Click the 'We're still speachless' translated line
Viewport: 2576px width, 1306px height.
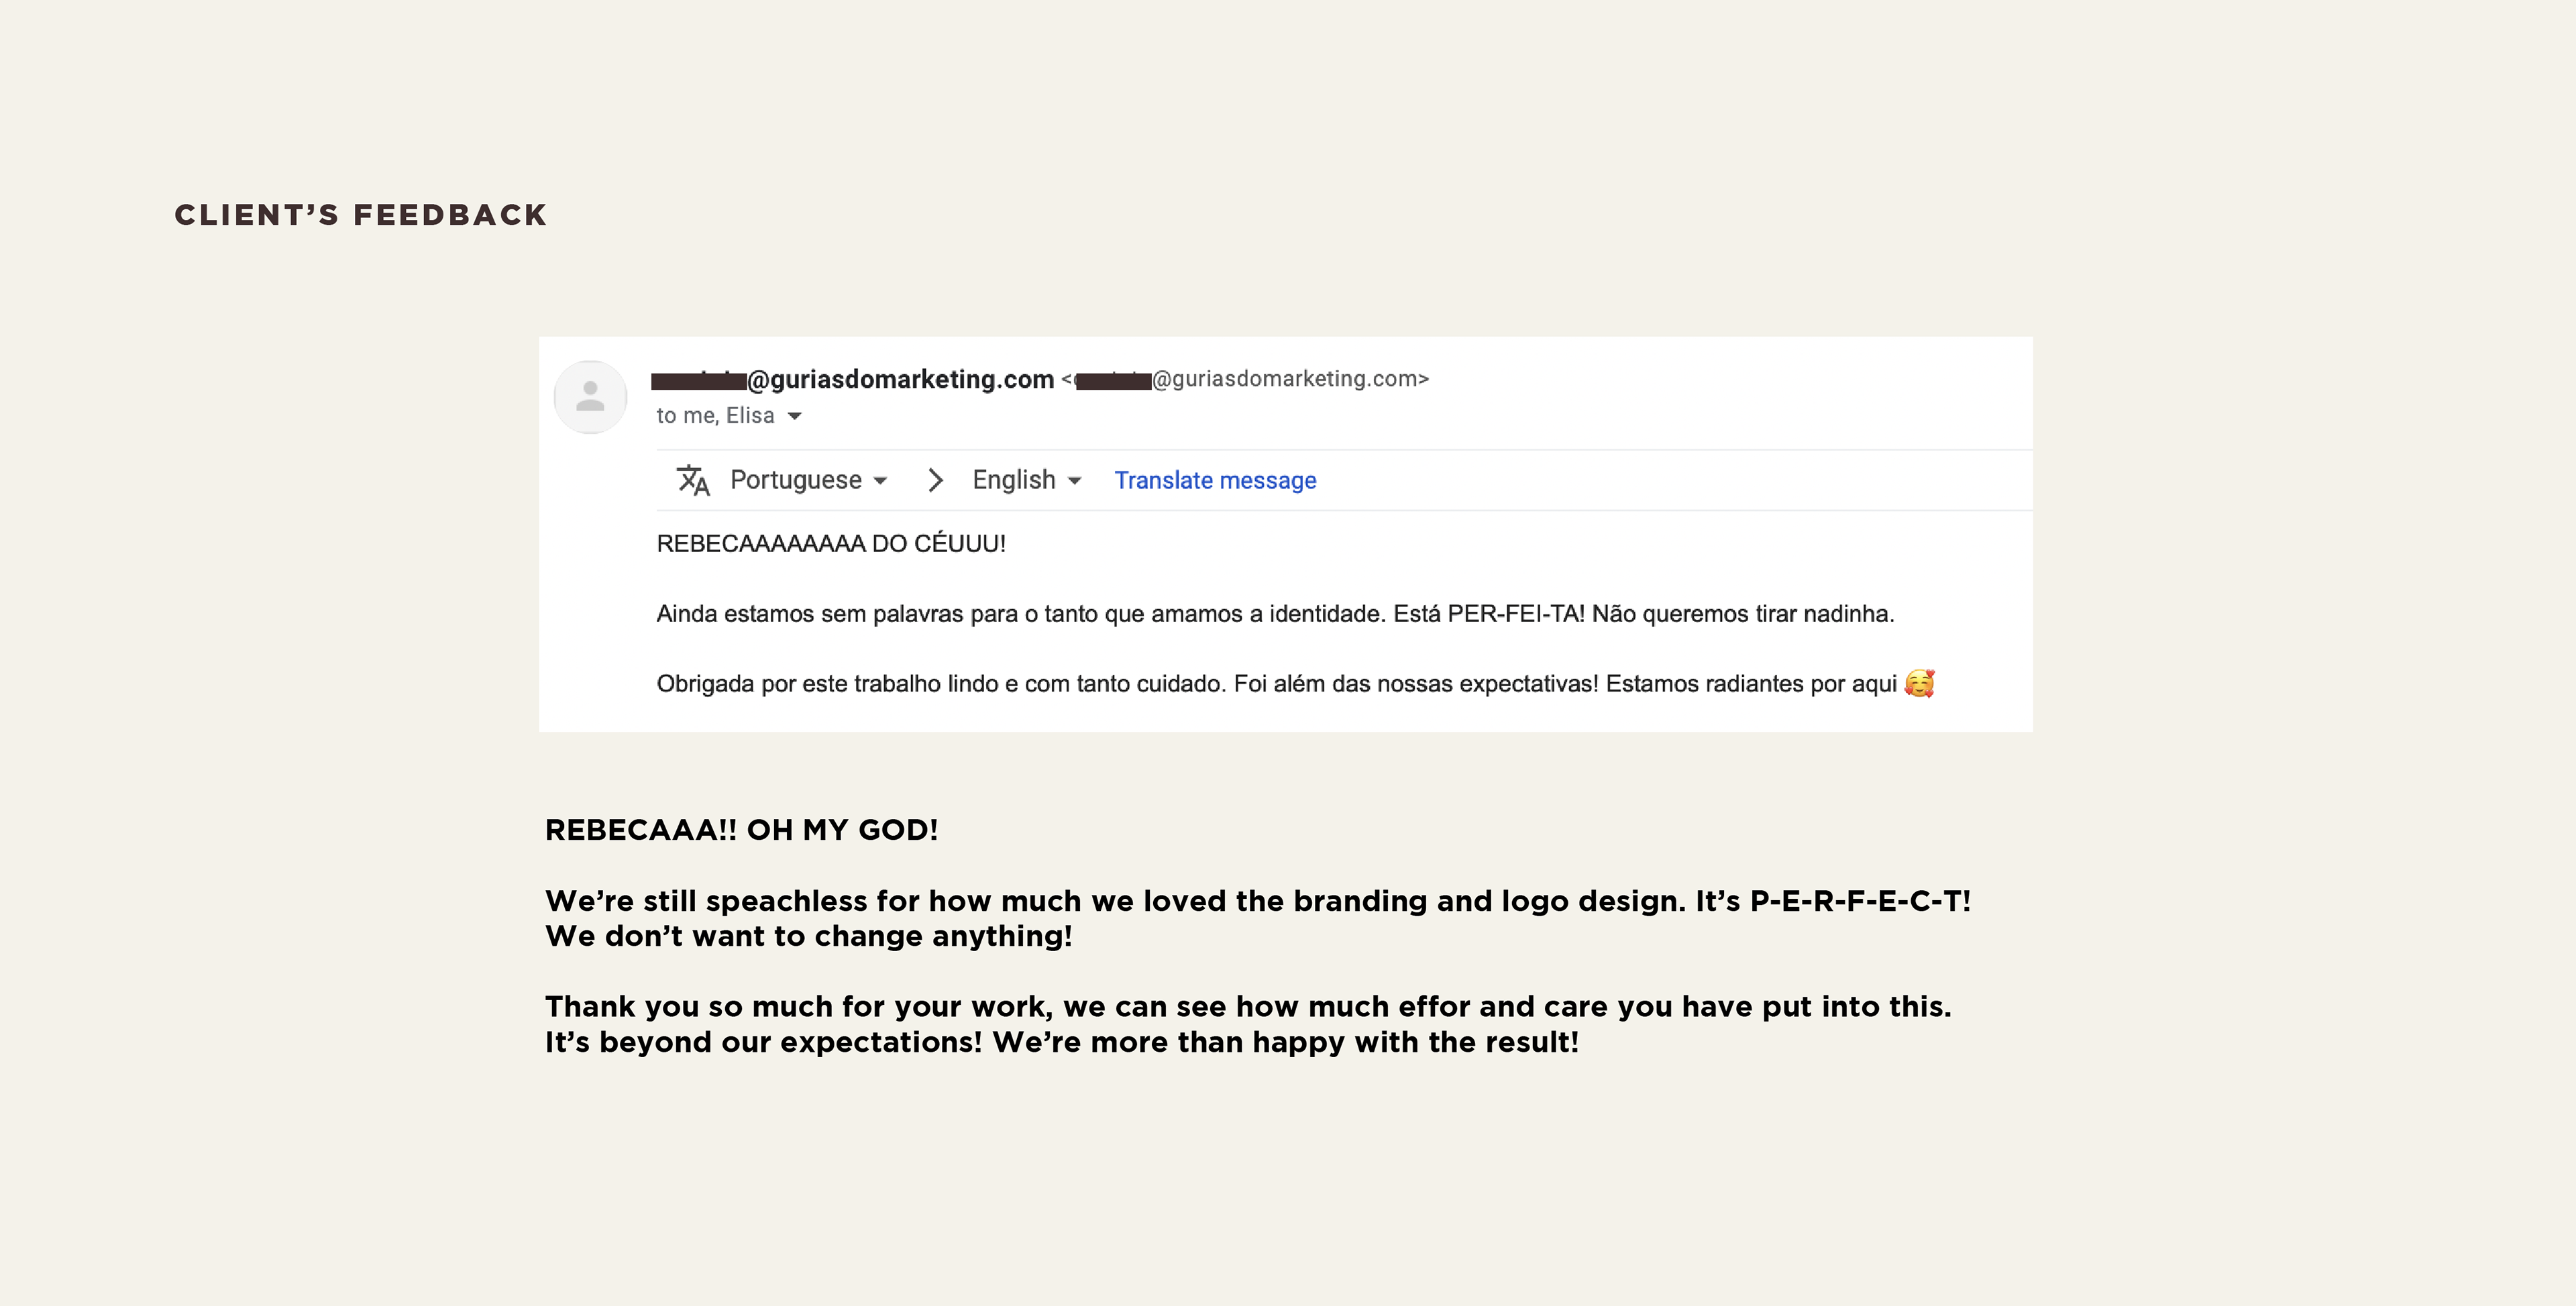coord(1258,901)
